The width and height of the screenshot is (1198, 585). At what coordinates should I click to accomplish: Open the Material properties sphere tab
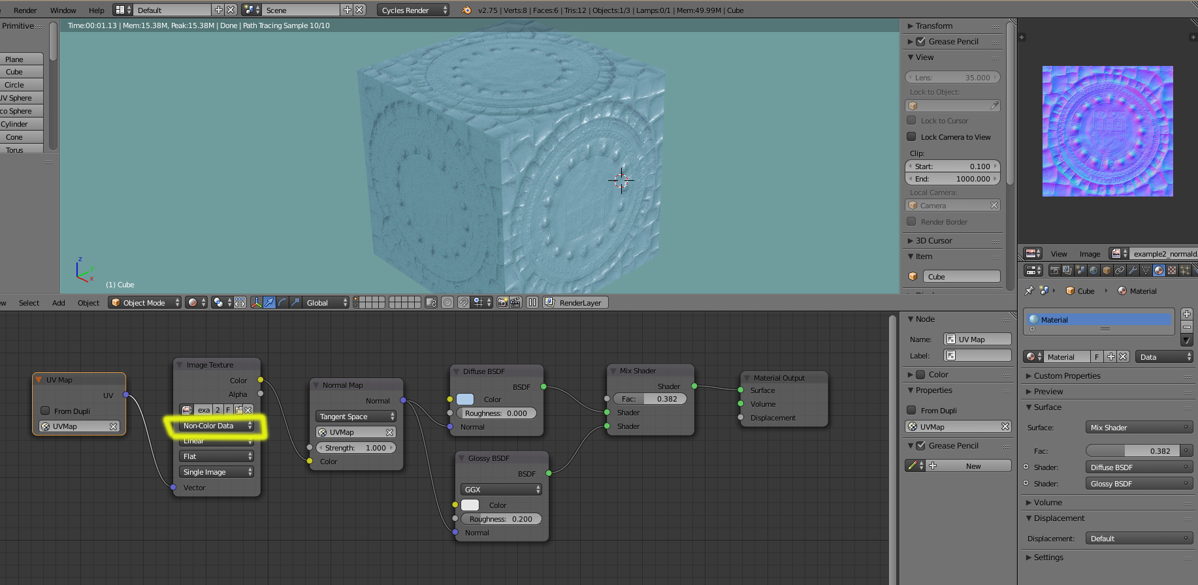(1159, 270)
